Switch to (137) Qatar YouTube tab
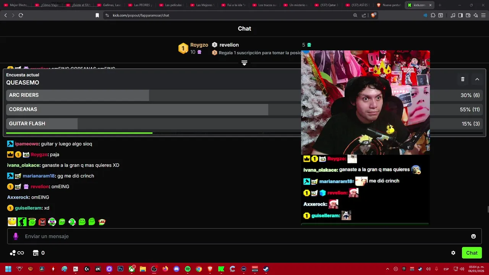The image size is (489, 275). tap(326, 5)
